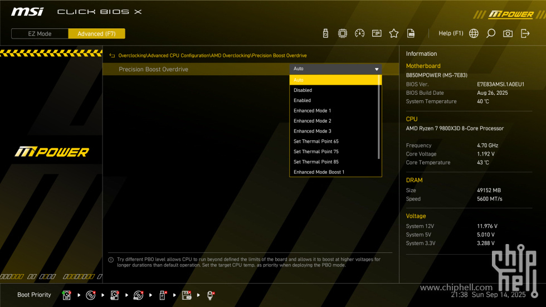Click the DRAM speed value 5600 MT/s
The width and height of the screenshot is (546, 307).
[490, 199]
